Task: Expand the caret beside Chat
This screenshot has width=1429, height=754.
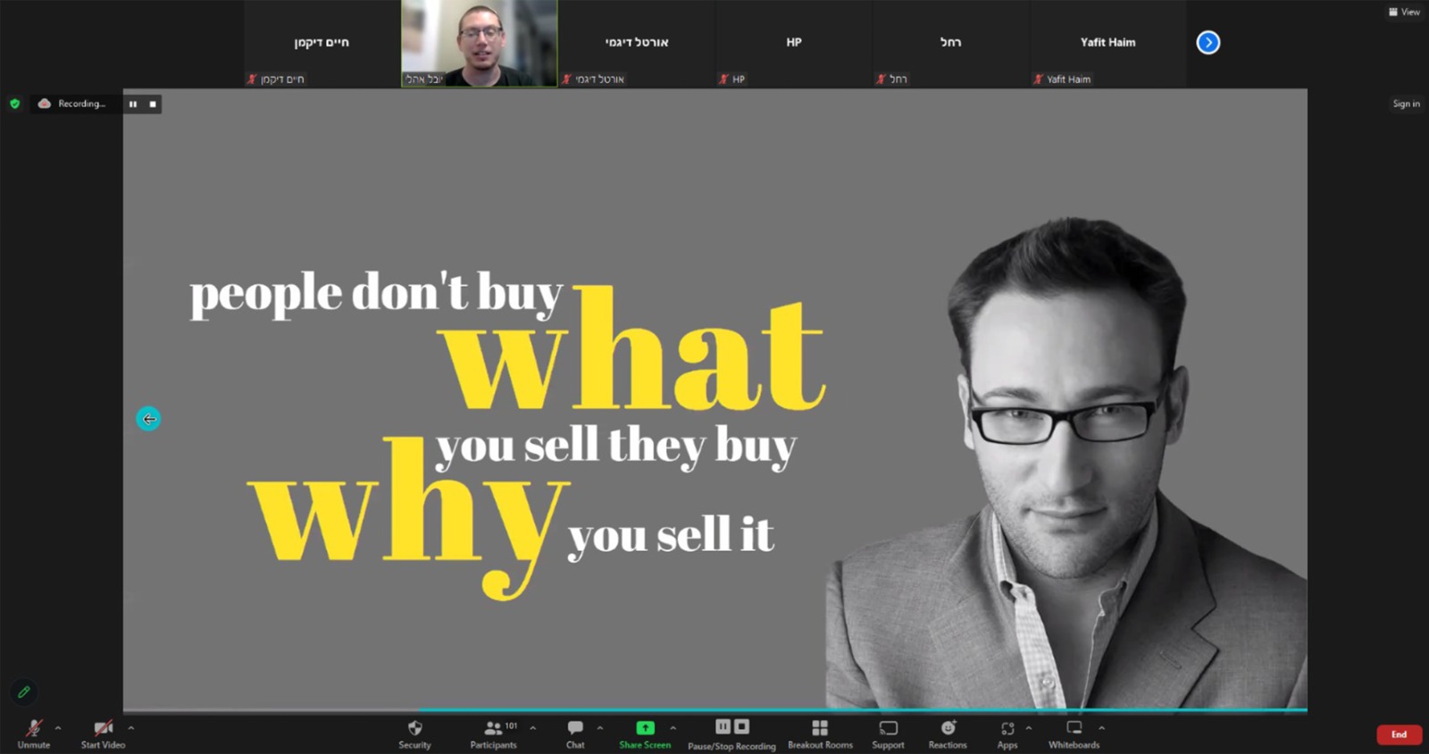Action: click(x=600, y=728)
